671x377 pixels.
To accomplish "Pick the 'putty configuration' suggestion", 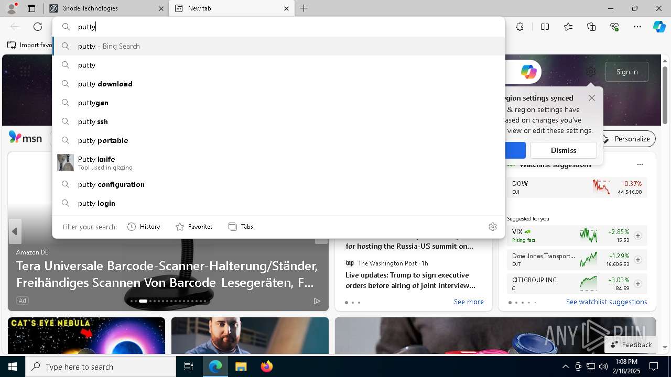I will (278, 184).
